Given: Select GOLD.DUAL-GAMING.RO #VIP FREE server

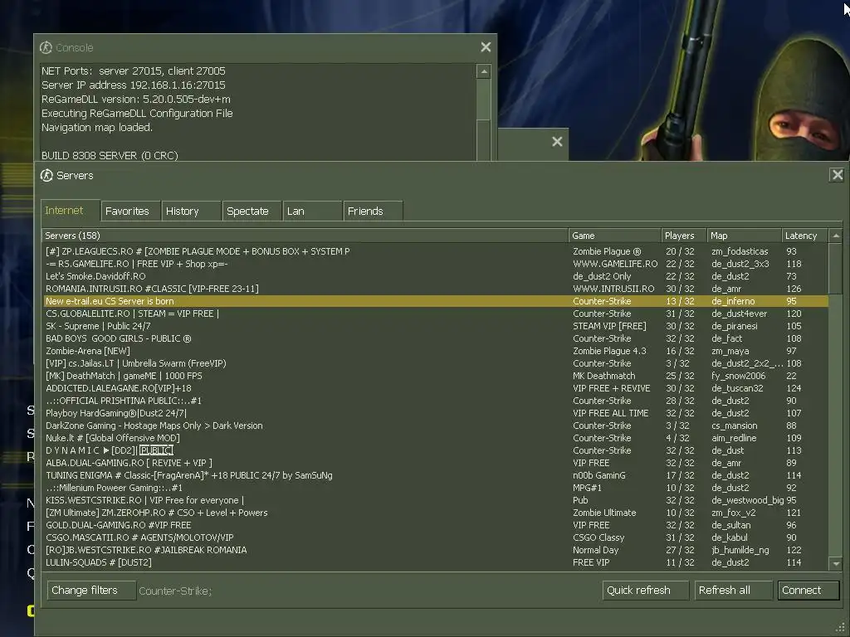Looking at the screenshot, I should click(436, 525).
